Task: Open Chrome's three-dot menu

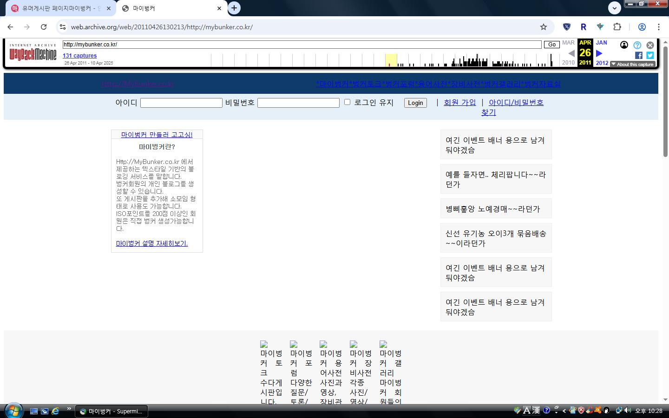Action: [658, 27]
